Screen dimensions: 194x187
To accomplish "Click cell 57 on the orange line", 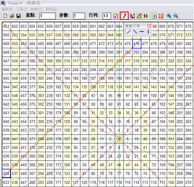I will (x=84, y=104).
